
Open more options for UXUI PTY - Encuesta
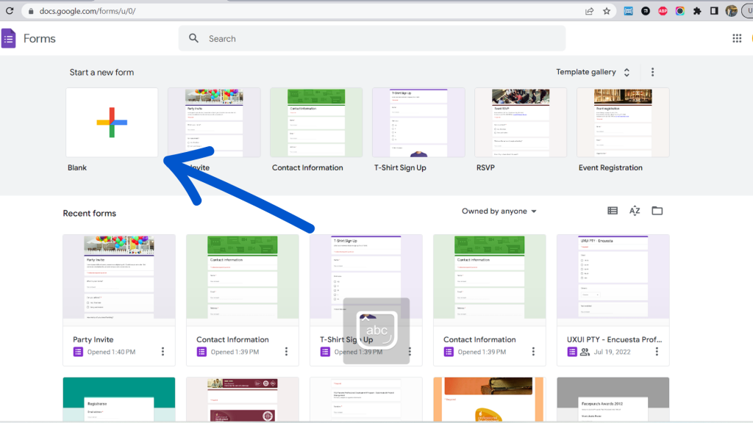click(657, 351)
